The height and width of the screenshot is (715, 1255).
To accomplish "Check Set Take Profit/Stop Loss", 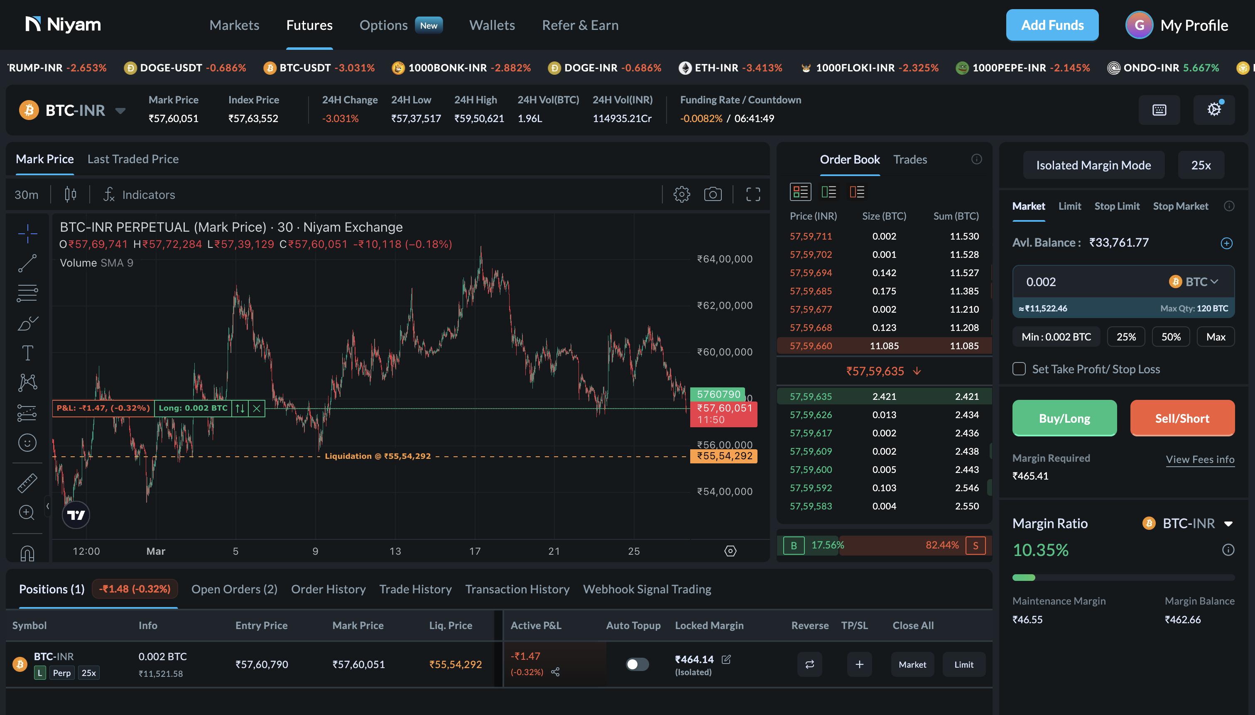I will 1019,369.
